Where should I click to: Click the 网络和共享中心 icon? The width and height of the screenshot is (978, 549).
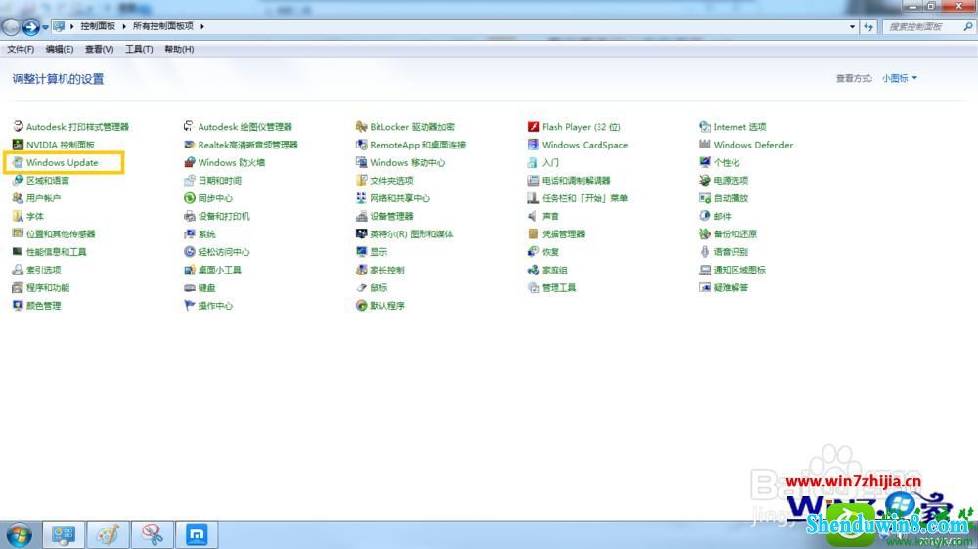(361, 198)
